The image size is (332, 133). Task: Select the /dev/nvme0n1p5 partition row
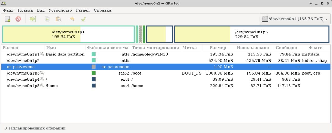[166, 86]
